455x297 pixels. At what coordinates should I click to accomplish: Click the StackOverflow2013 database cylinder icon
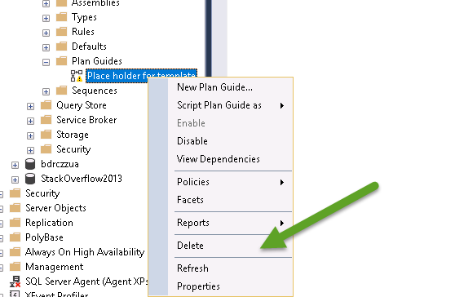[30, 179]
